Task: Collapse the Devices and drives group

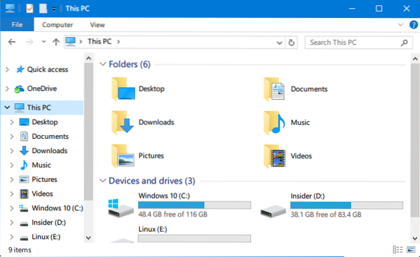Action: click(102, 181)
